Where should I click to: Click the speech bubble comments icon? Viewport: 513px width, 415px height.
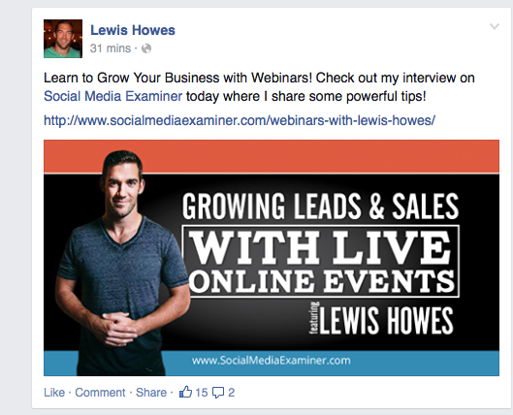(218, 393)
